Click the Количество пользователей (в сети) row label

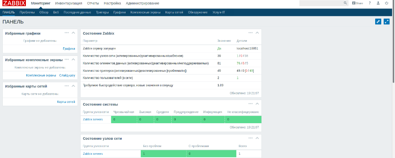108,78
